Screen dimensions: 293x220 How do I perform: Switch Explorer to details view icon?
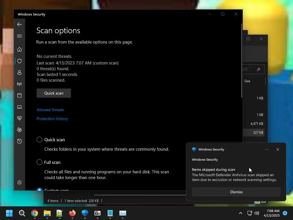click(258, 202)
